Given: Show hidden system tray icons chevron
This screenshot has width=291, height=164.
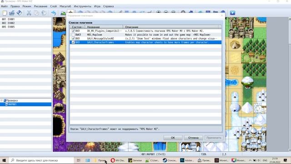Looking at the screenshot, I should point(250,160).
